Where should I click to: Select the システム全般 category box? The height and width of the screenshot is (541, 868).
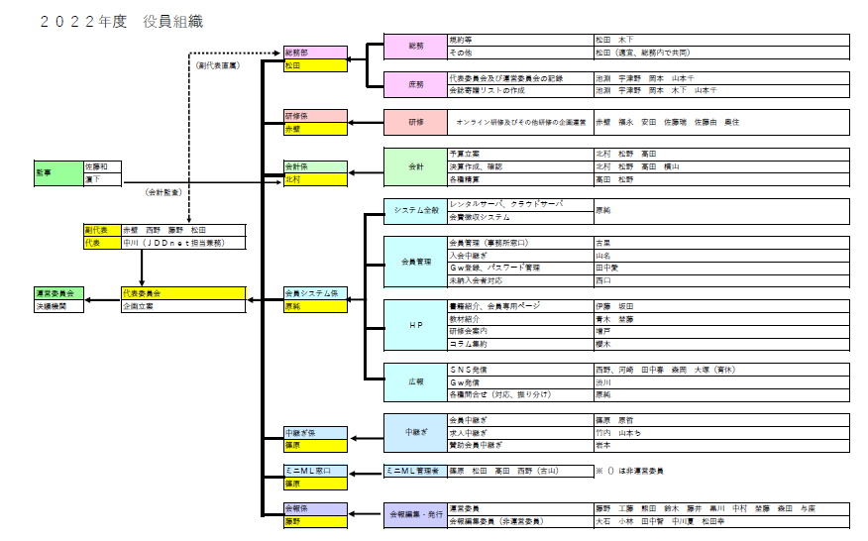click(x=415, y=210)
